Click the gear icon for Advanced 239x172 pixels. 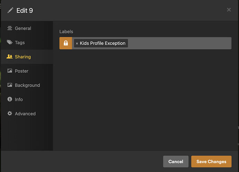(10, 113)
